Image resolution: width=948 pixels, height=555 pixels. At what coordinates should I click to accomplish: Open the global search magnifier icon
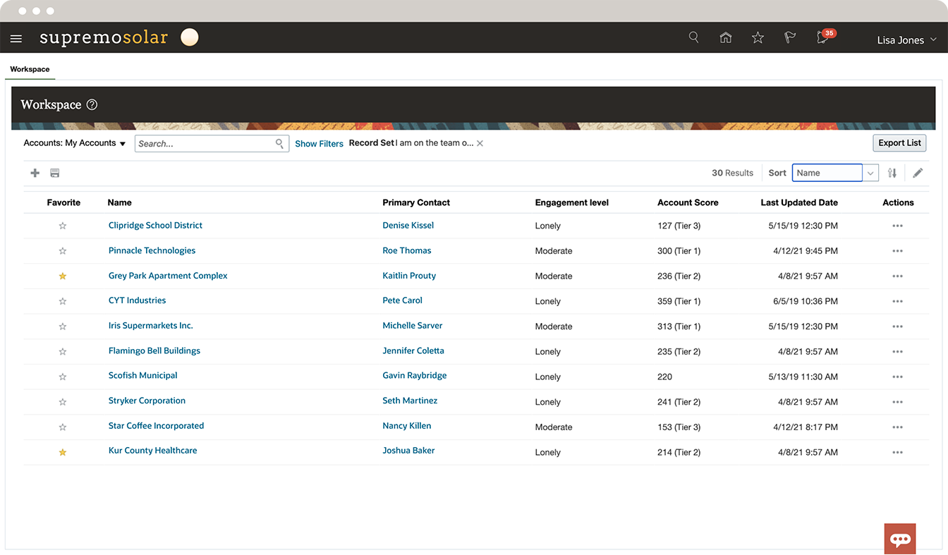pos(693,37)
